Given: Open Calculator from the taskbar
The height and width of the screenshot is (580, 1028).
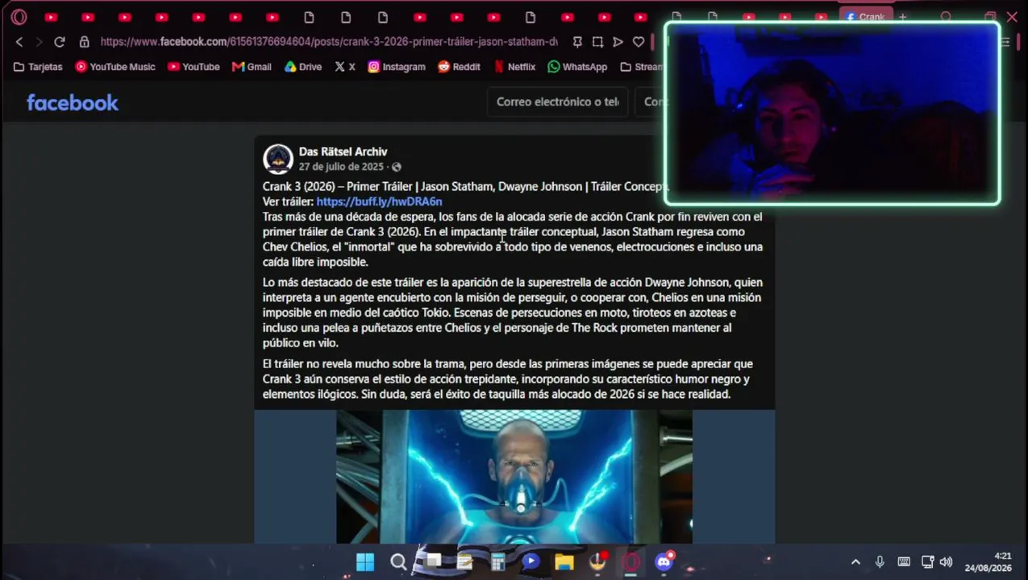Looking at the screenshot, I should coord(497,561).
